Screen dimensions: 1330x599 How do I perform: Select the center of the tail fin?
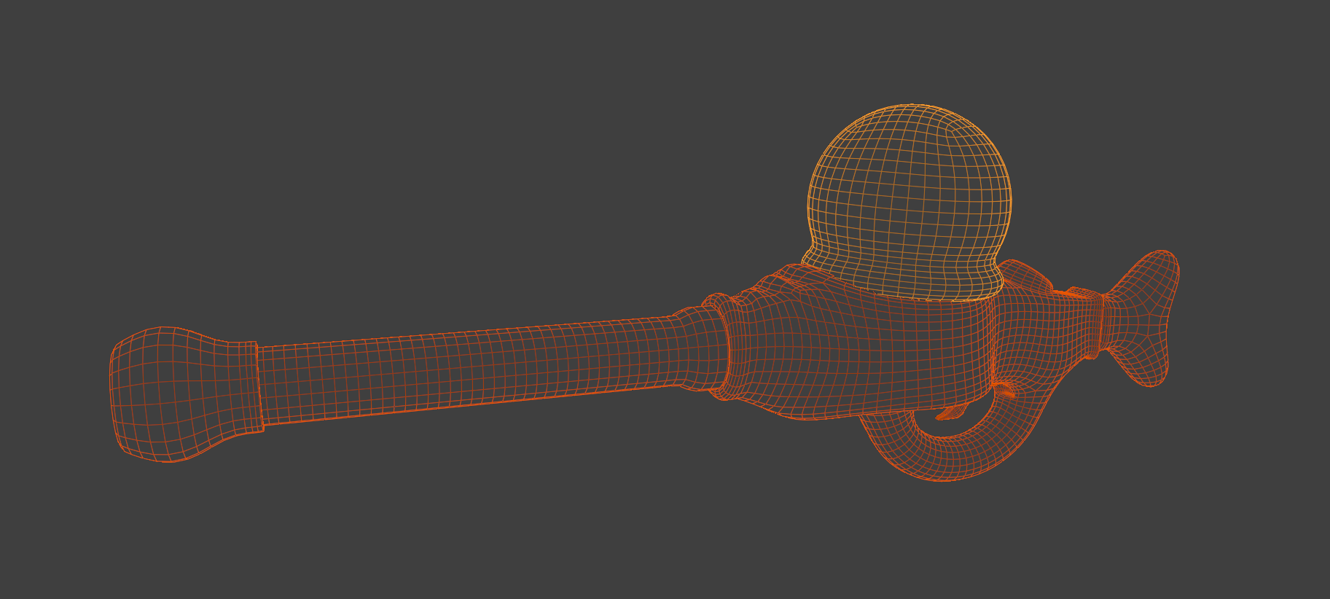pyautogui.click(x=1137, y=319)
